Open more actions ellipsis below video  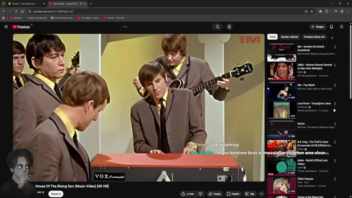pyautogui.click(x=262, y=194)
